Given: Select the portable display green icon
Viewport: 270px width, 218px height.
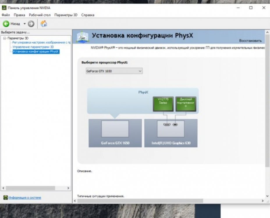Looking at the screenshot, I should 186,104.
